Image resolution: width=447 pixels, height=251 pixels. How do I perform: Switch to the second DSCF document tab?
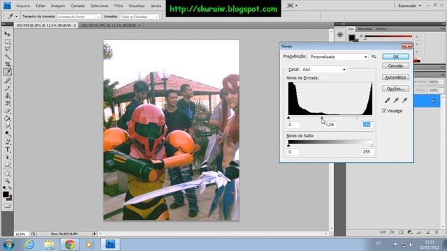(x=109, y=25)
